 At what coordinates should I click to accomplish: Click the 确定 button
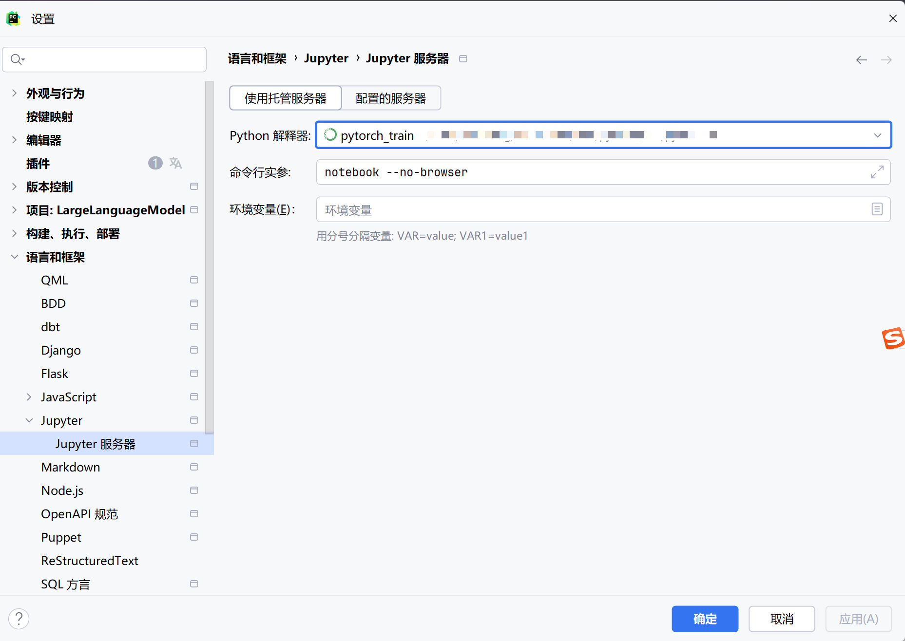point(705,619)
